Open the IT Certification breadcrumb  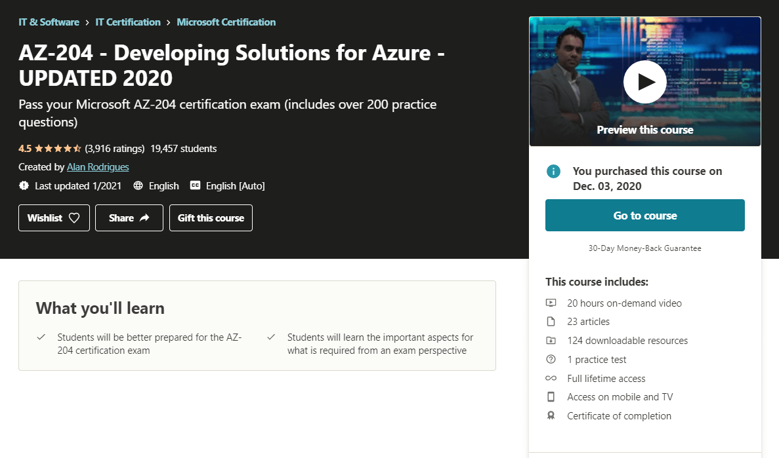[x=128, y=22]
